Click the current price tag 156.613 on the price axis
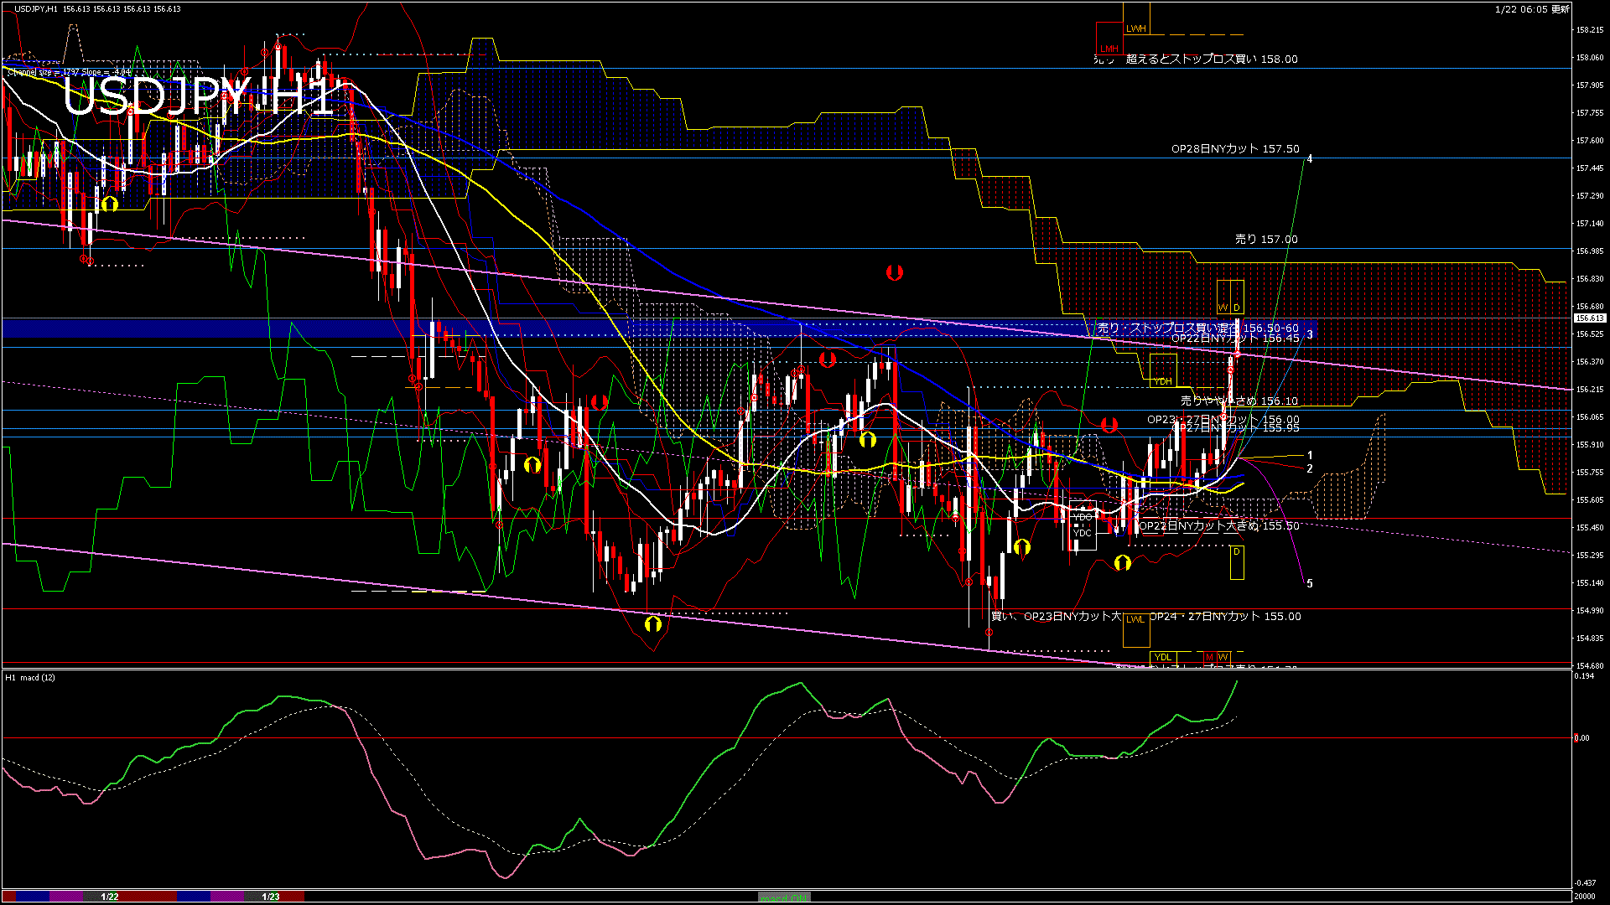The image size is (1610, 905). pos(1589,318)
